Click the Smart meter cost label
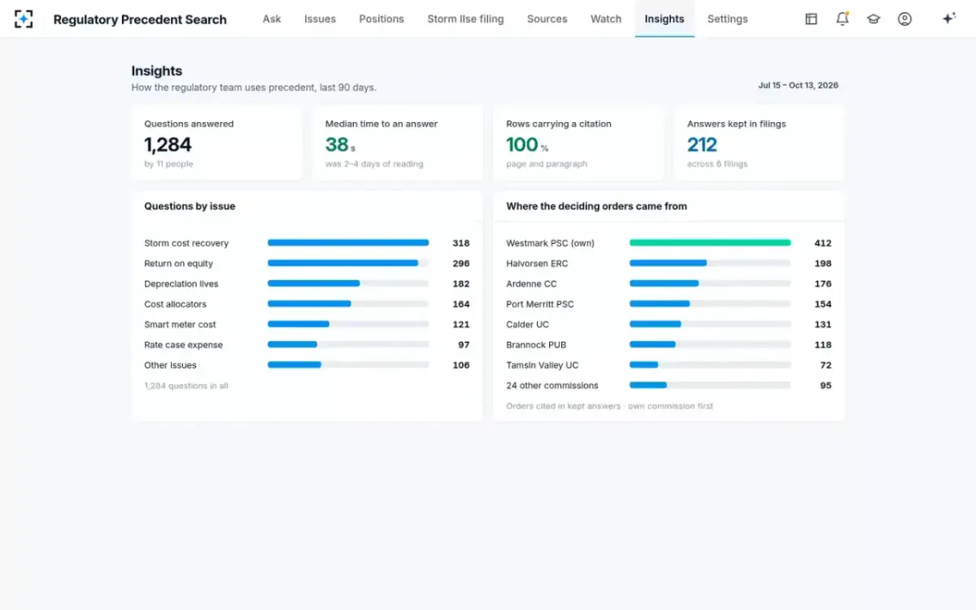Image resolution: width=976 pixels, height=610 pixels. (181, 325)
